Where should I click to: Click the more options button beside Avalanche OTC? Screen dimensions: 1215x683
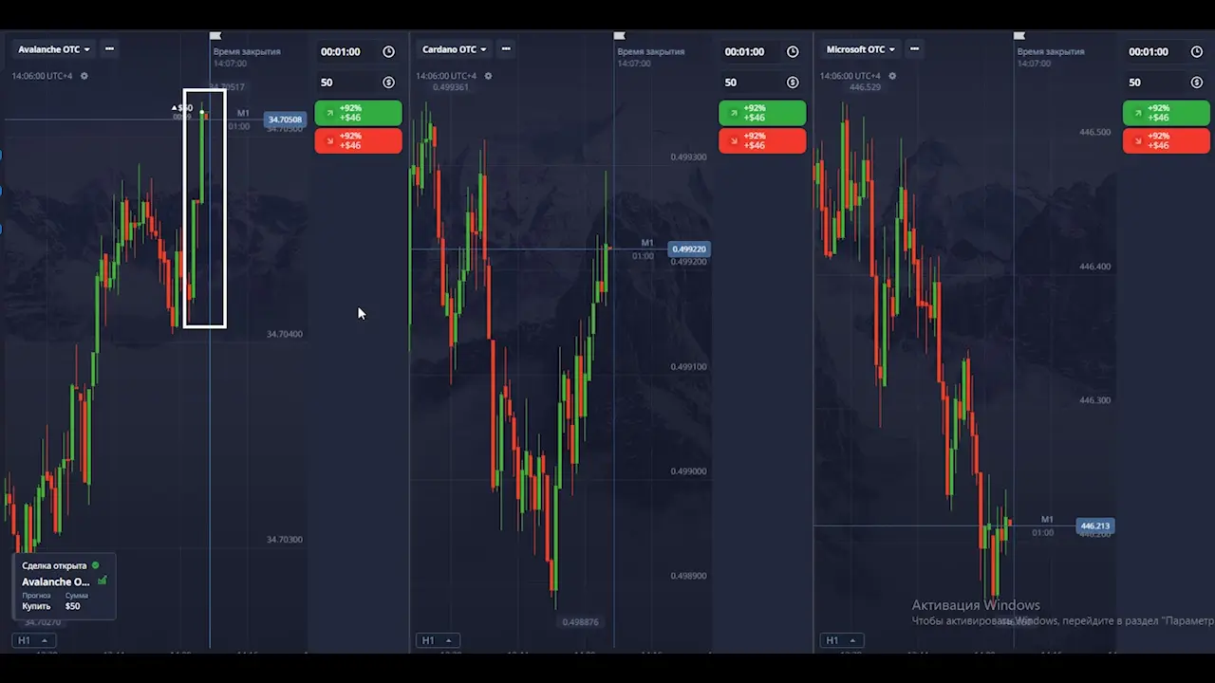[110, 48]
